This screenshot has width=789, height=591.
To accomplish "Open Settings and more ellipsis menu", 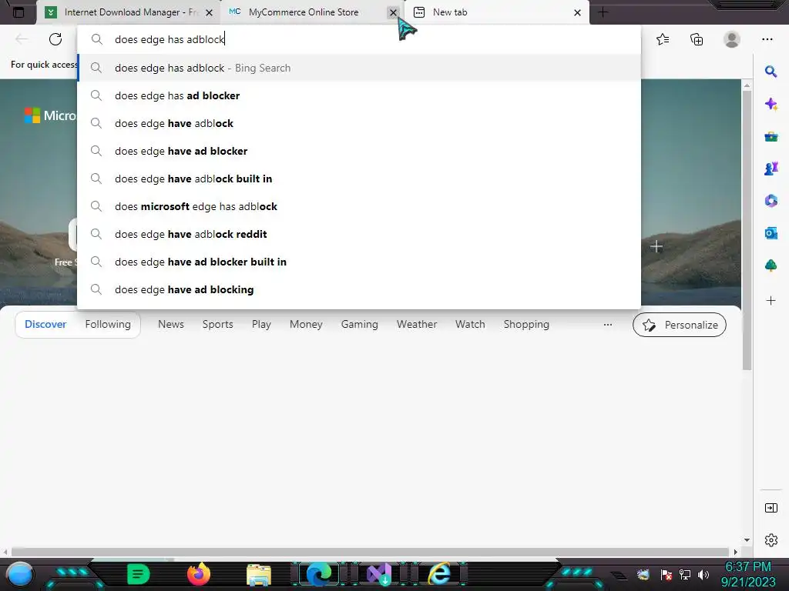I will pyautogui.click(x=767, y=39).
